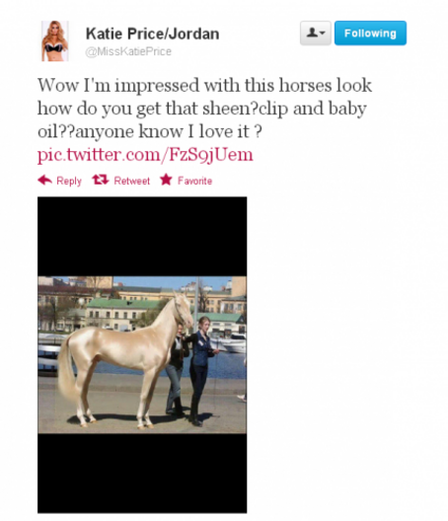This screenshot has width=448, height=521.
Task: Select the Retweet text label
Action: (x=131, y=181)
